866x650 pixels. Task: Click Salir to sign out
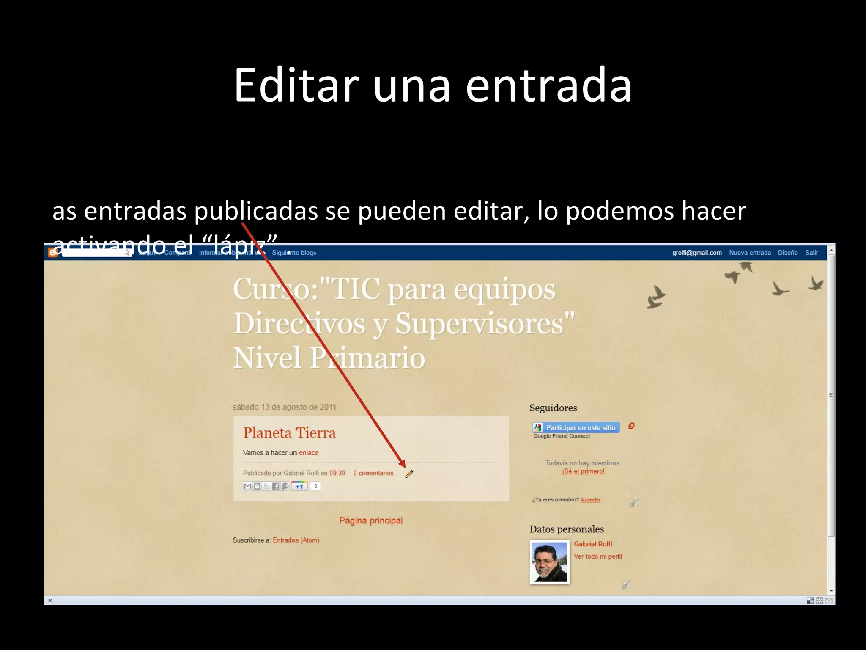pos(811,253)
